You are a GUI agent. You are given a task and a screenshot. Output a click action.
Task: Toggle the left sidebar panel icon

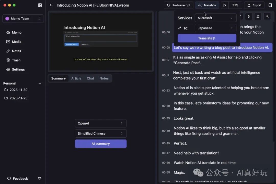pos(40,5)
